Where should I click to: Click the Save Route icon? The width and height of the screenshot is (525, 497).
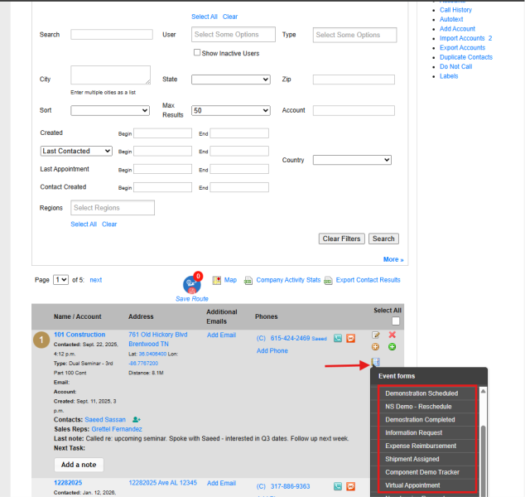192,284
